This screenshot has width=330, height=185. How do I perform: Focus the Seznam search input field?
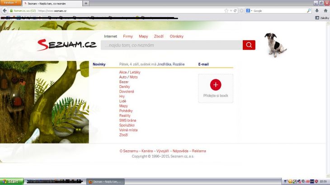pos(171,45)
